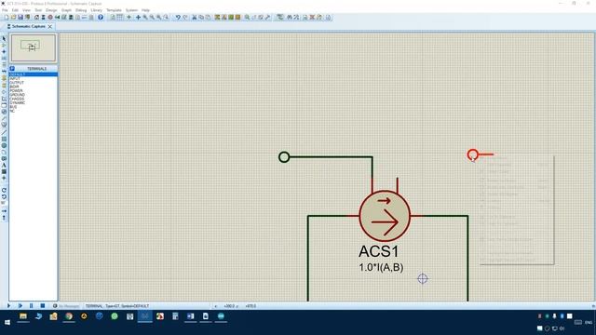
Task: Select the 2D Text 'A' tool
Action: pos(4,165)
